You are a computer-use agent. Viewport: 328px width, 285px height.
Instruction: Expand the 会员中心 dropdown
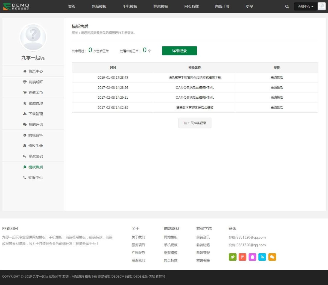(x=305, y=7)
